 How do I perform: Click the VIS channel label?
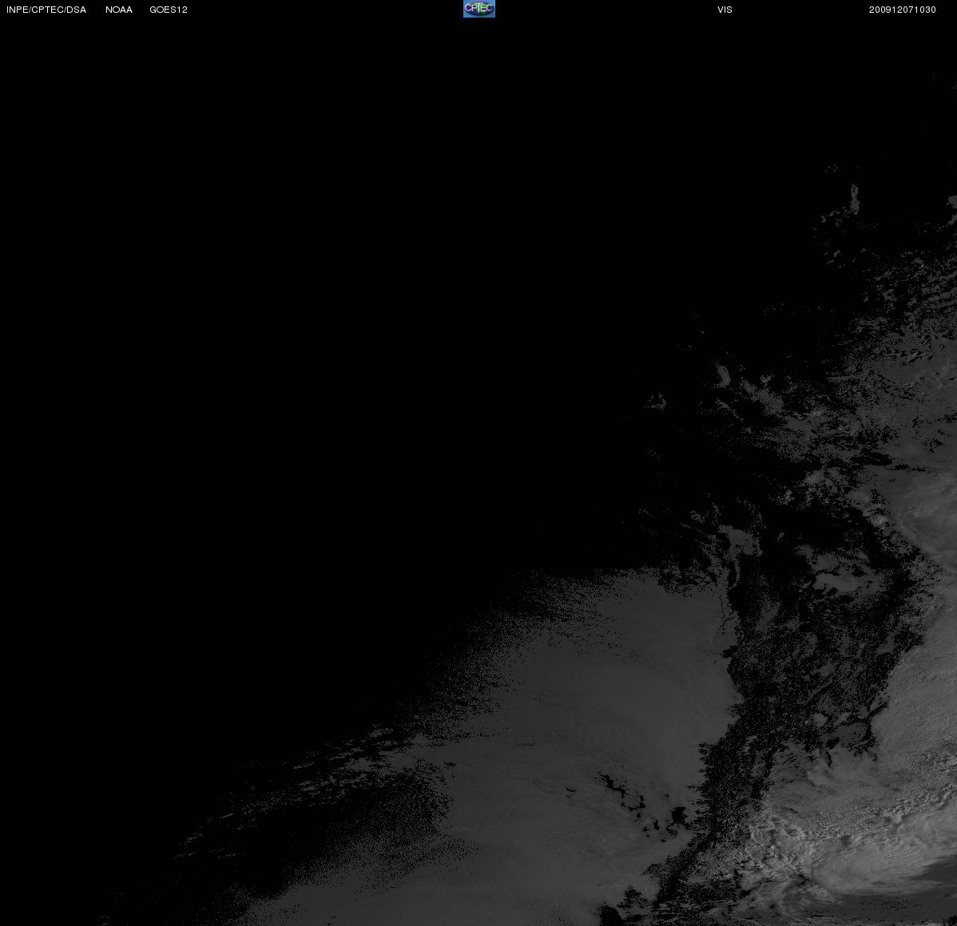tap(725, 10)
